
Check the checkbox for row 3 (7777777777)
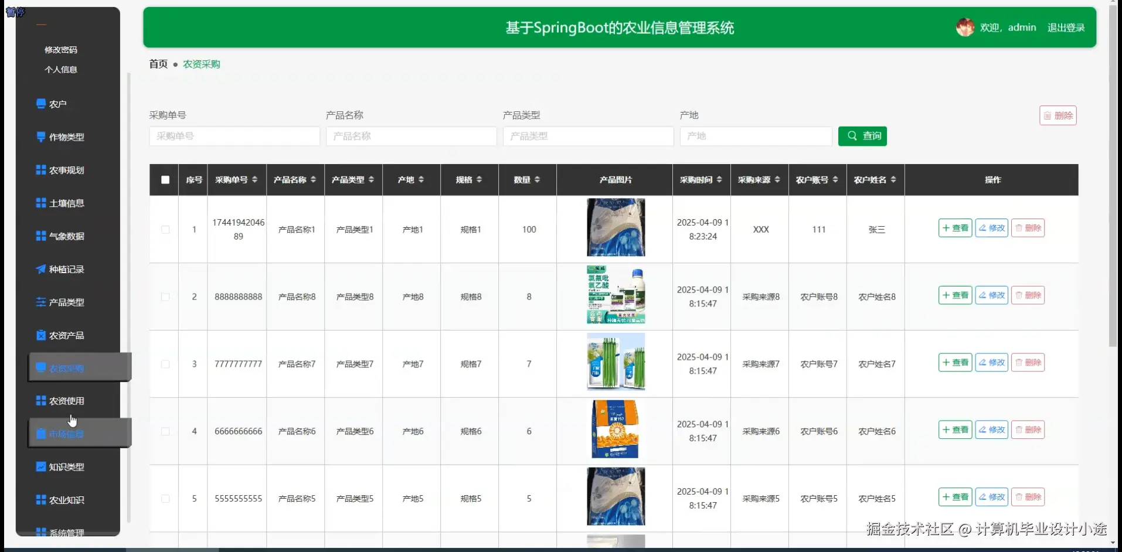click(x=165, y=364)
